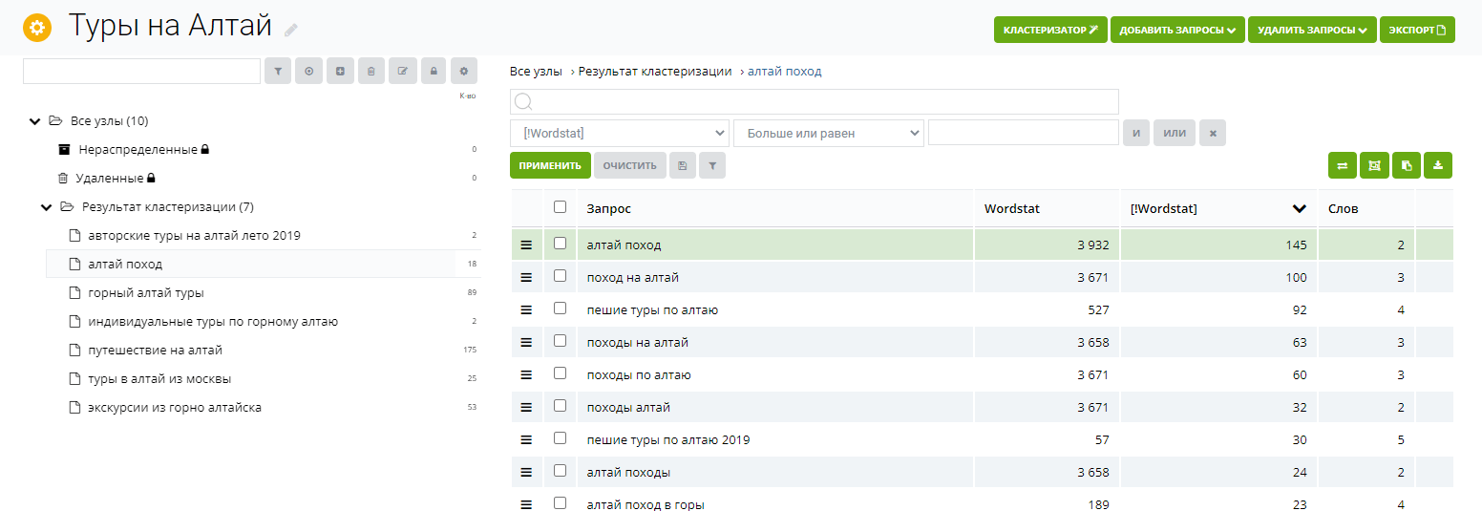This screenshot has height=511, width=1482.
Task: Click the delete node trash icon
Action: [371, 71]
